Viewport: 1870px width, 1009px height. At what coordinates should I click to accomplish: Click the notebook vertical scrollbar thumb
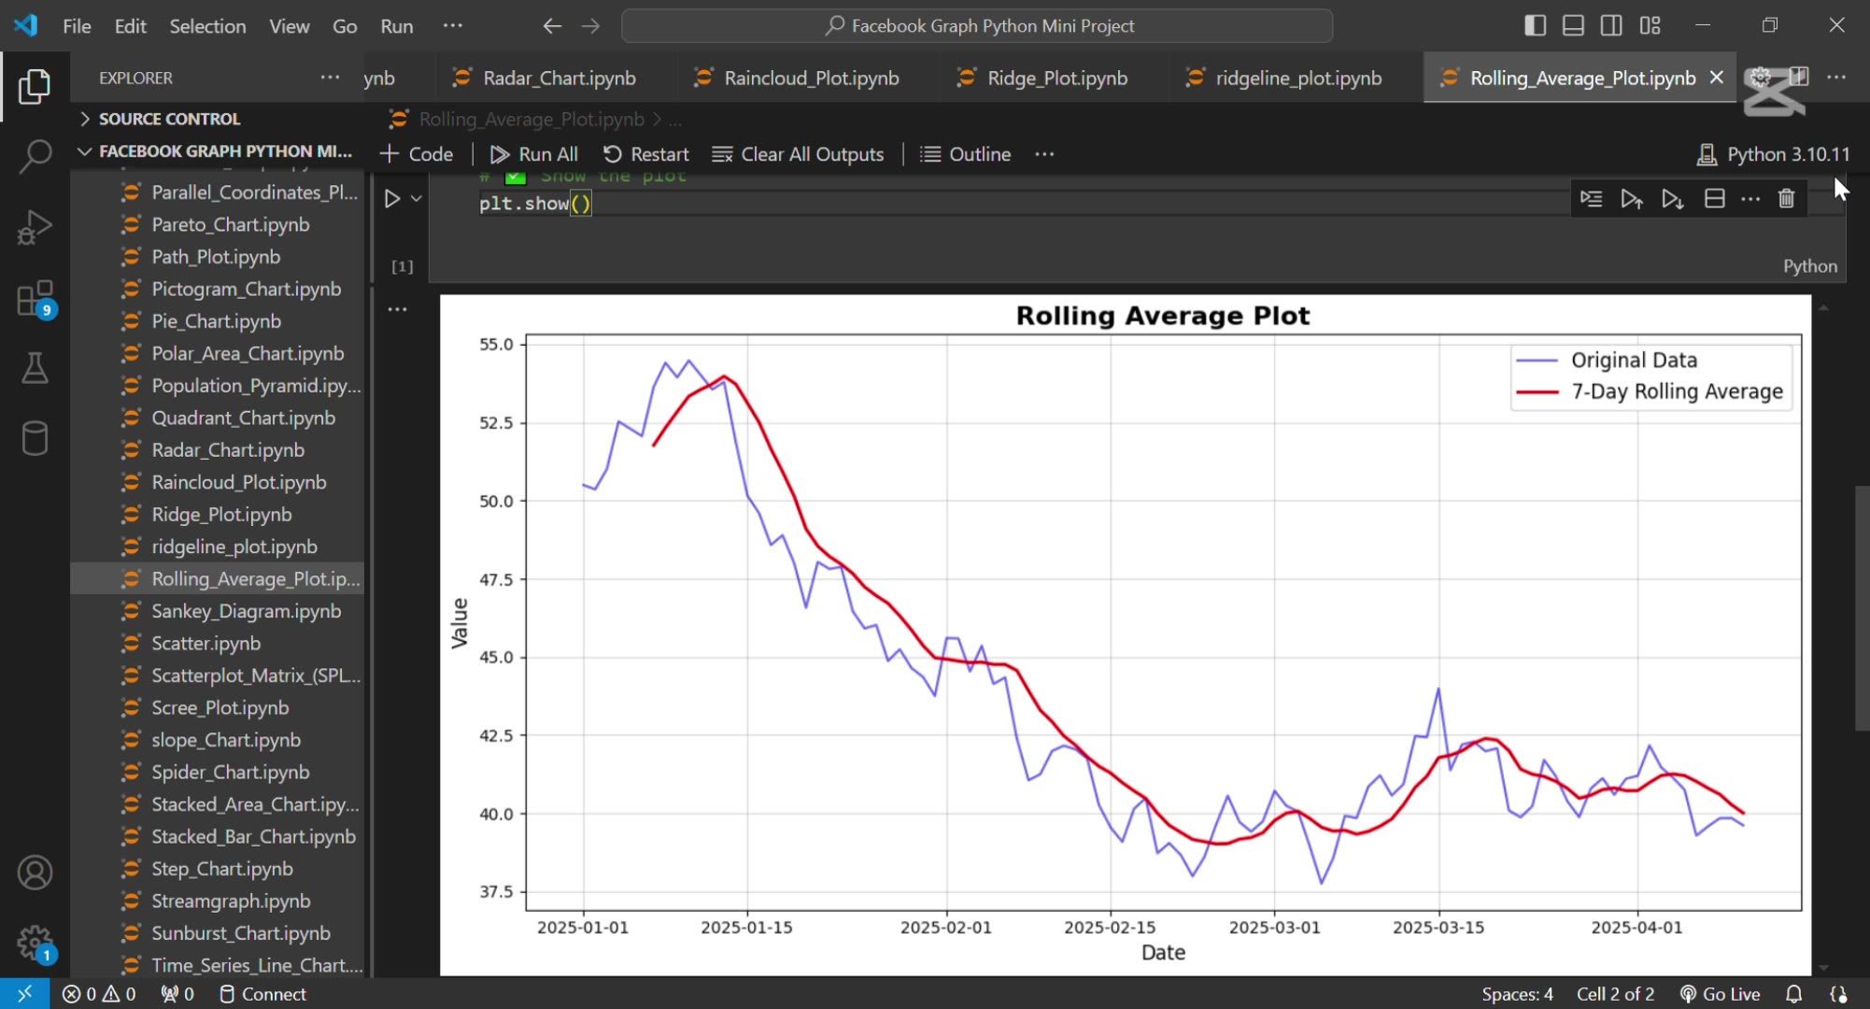[x=1861, y=607]
